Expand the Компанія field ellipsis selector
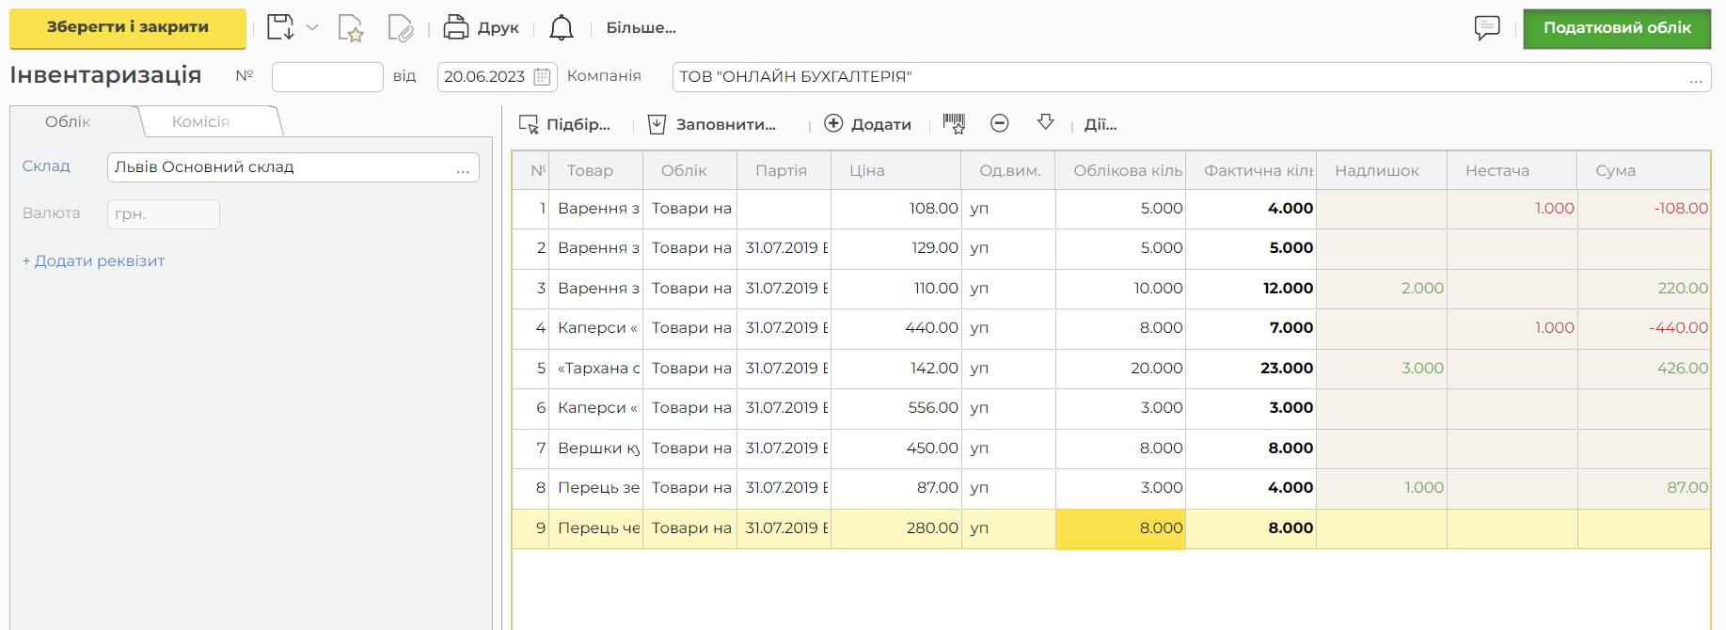This screenshot has height=630, width=1726. pyautogui.click(x=1695, y=79)
